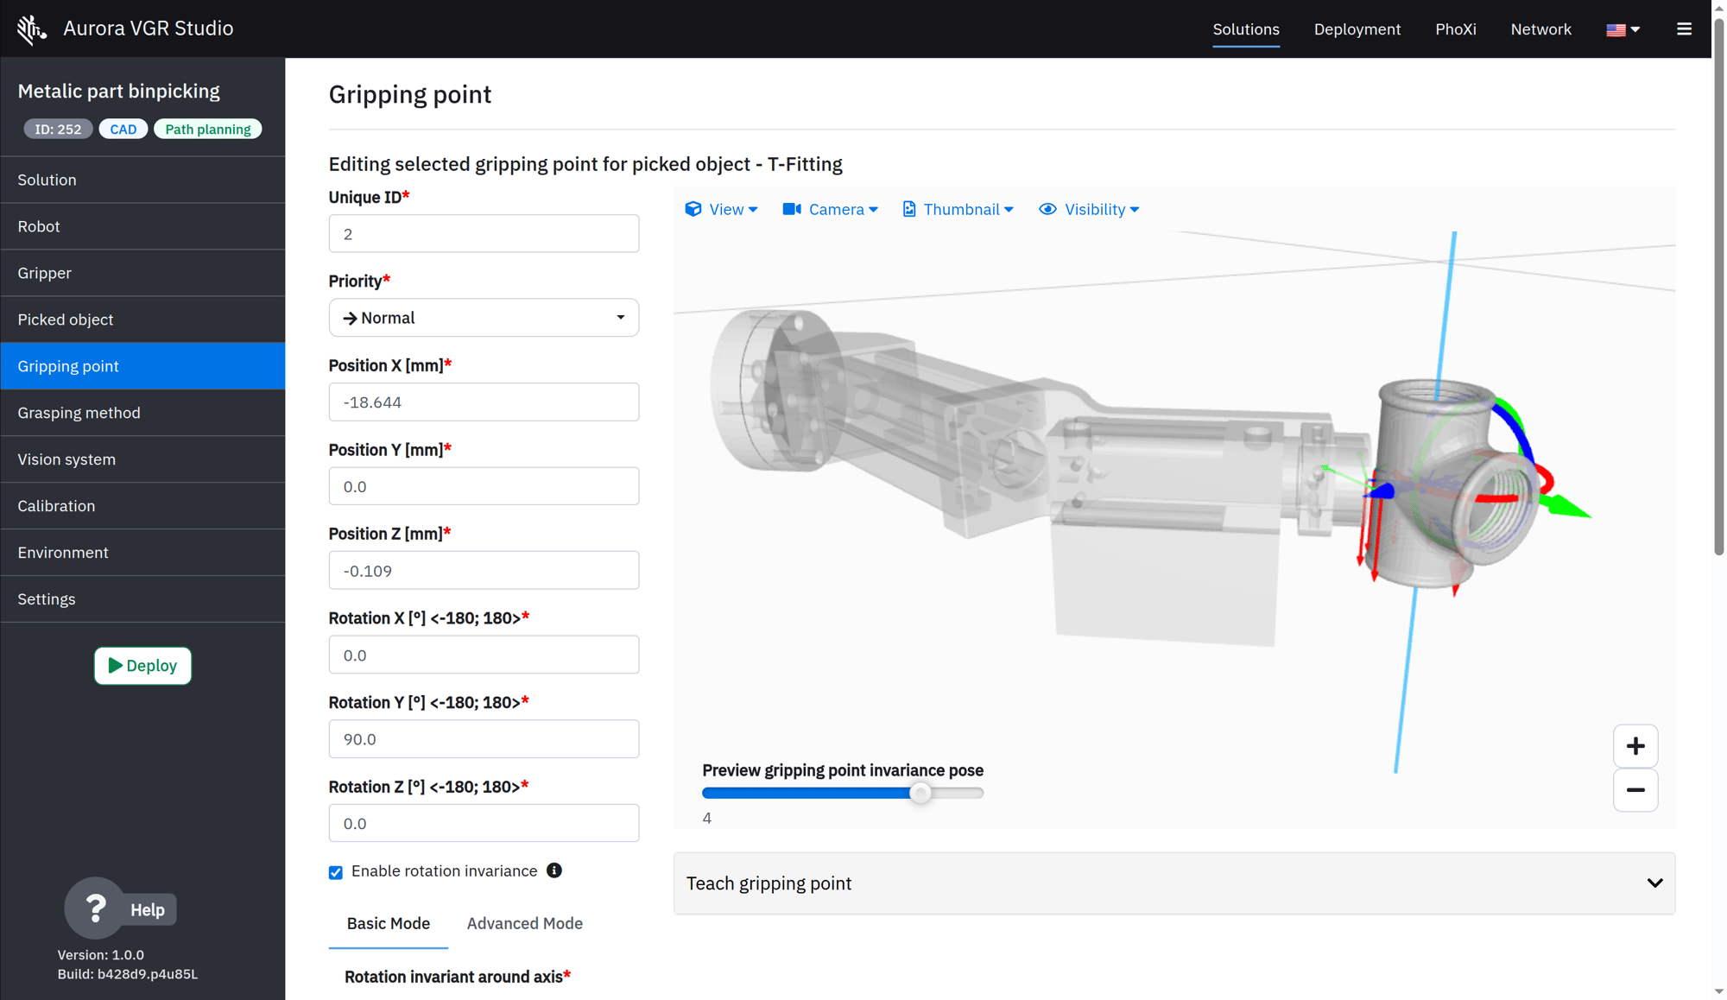The image size is (1727, 1000).
Task: Open the Environment sidebar item
Action: [142, 553]
